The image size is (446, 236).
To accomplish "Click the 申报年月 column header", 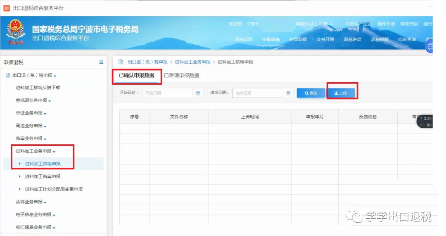I will coord(315,117).
